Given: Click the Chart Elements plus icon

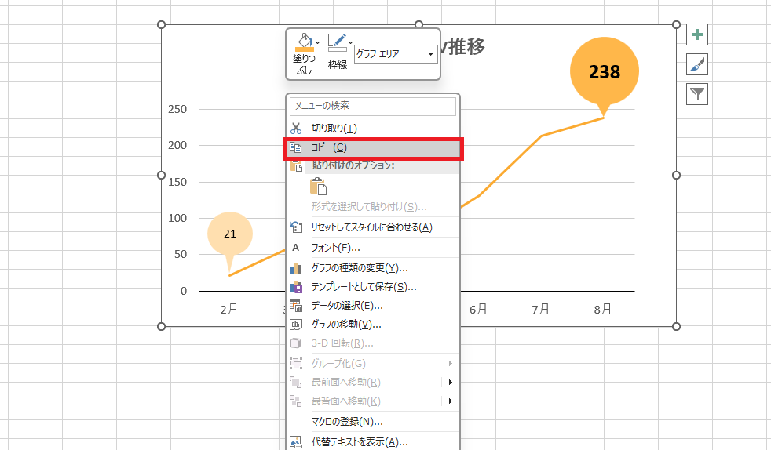Looking at the screenshot, I should [x=697, y=34].
